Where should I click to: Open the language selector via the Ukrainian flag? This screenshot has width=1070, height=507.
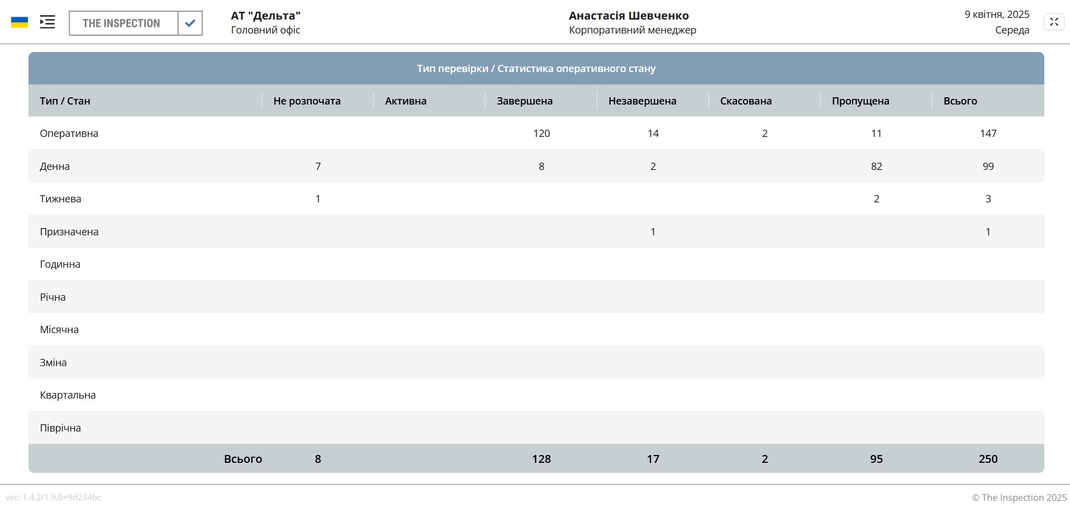[20, 21]
